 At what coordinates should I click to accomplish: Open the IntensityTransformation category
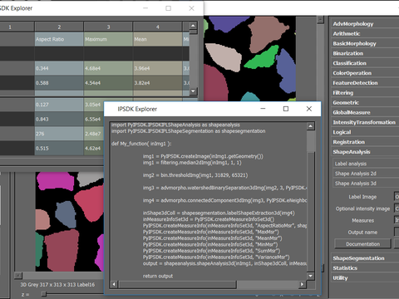[364, 122]
